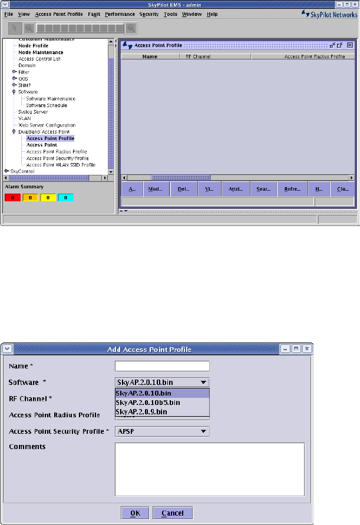Expand the Filter tree node
Viewport: 360px width, 525px height.
tap(14, 72)
